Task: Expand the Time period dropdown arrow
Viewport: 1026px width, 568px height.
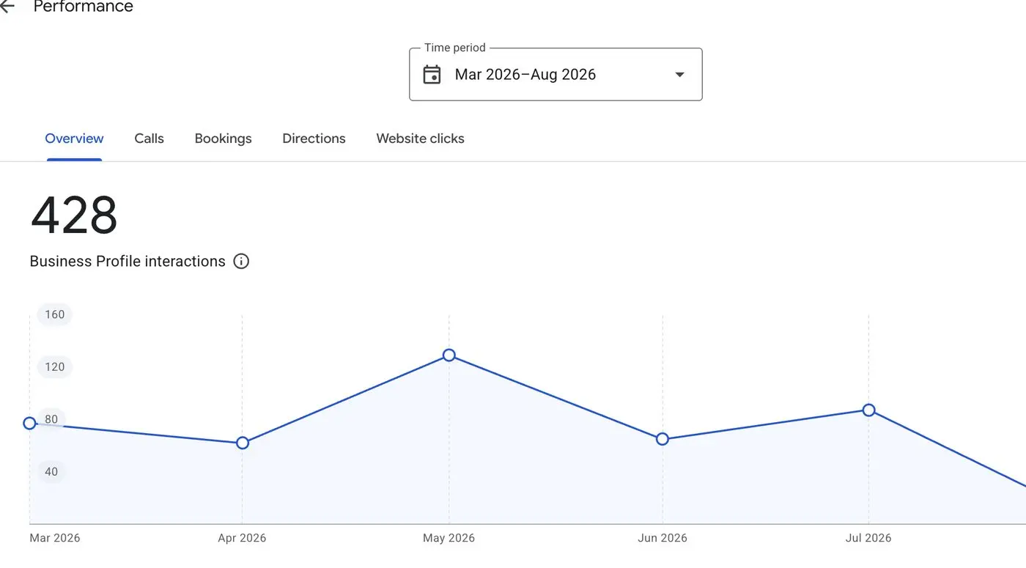Action: tap(679, 75)
